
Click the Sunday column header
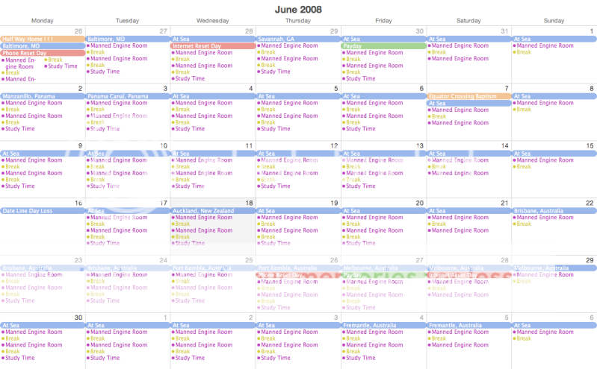coord(554,21)
